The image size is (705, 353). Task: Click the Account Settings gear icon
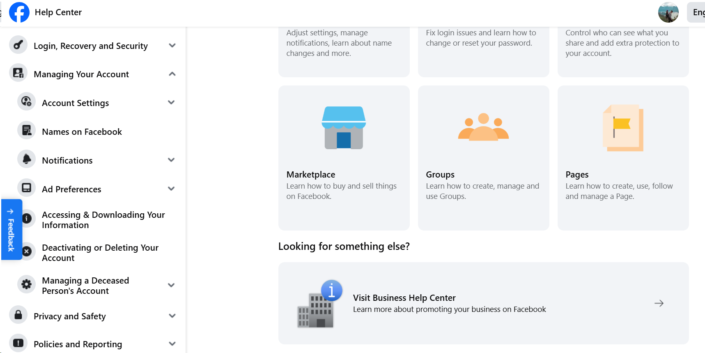tap(27, 102)
